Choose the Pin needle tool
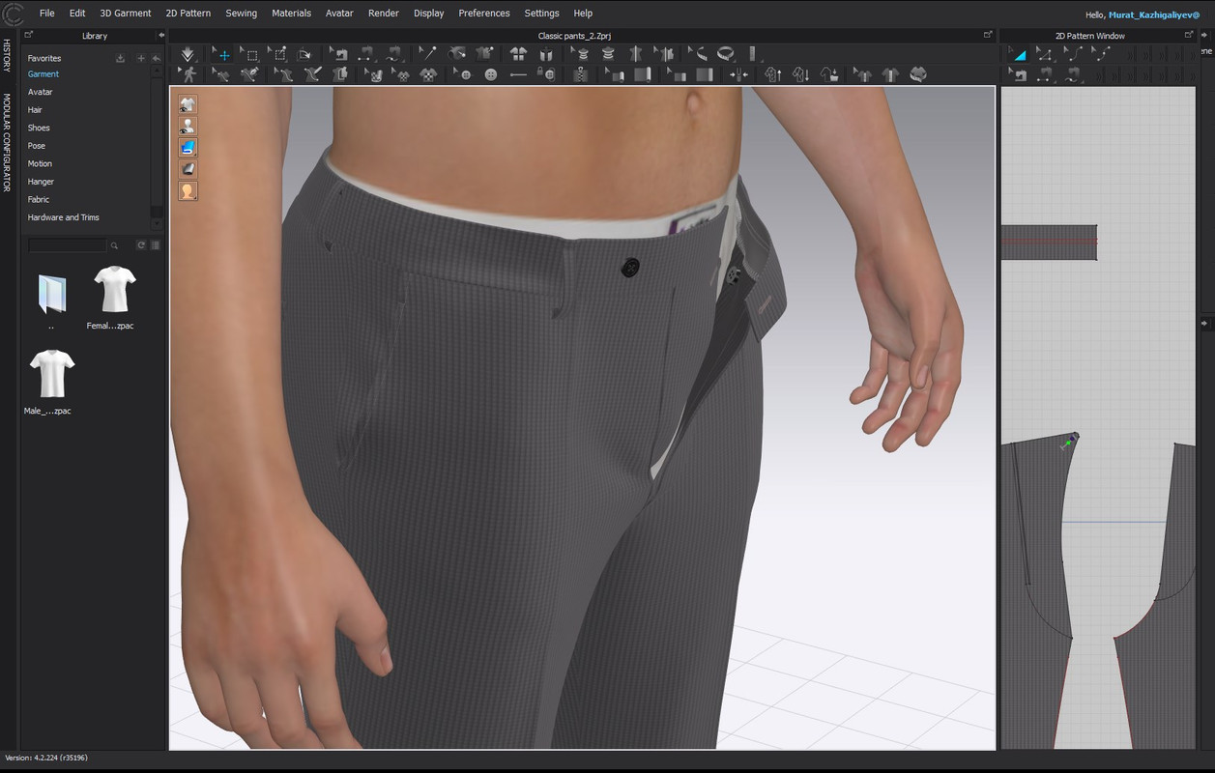Viewport: 1215px width, 773px height. point(426,55)
